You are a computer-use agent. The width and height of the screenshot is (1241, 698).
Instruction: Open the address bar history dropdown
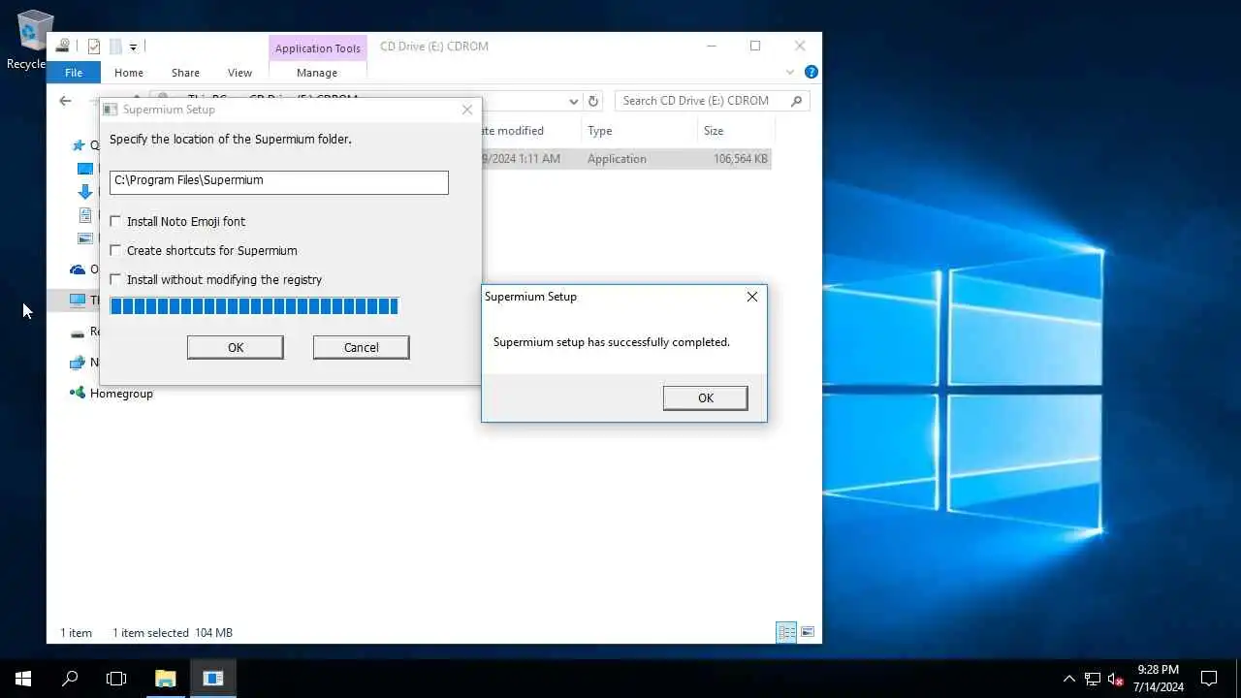(574, 101)
